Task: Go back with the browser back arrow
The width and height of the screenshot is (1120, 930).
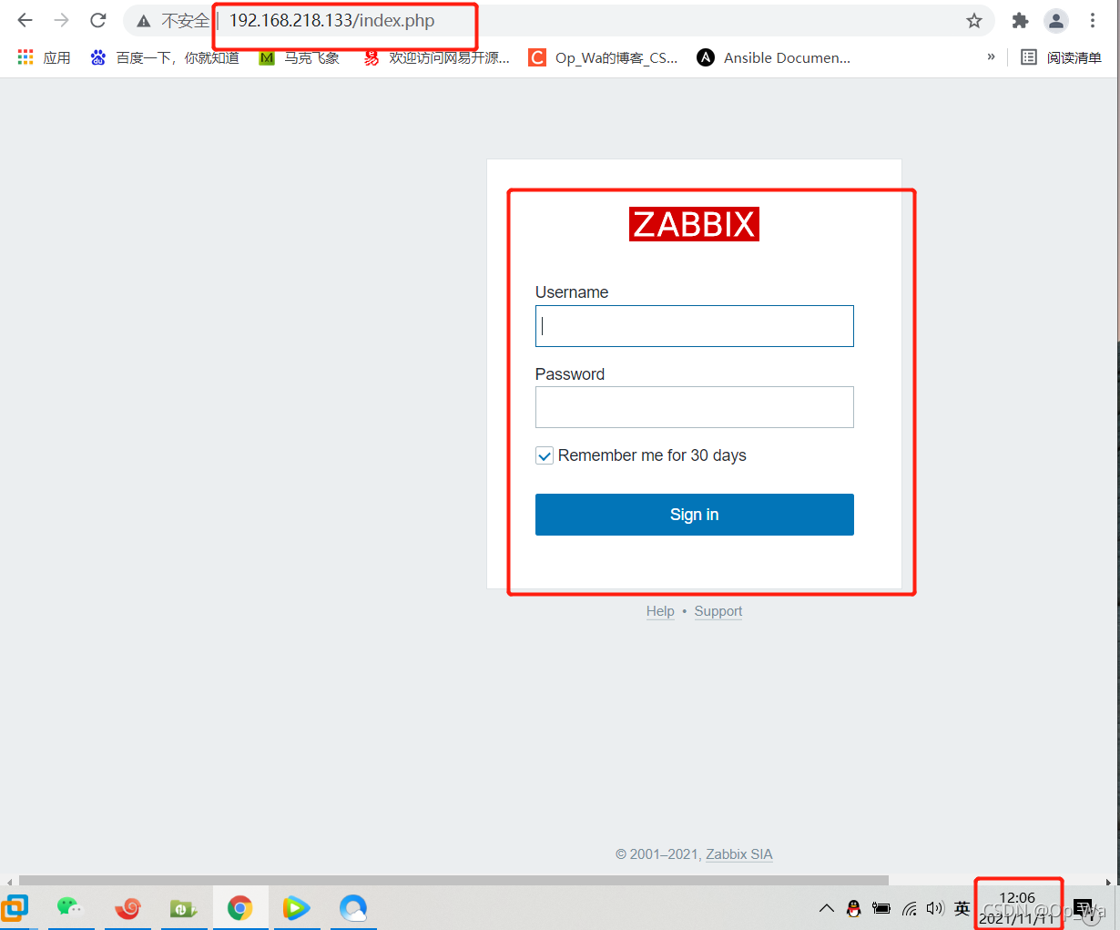Action: [x=25, y=20]
